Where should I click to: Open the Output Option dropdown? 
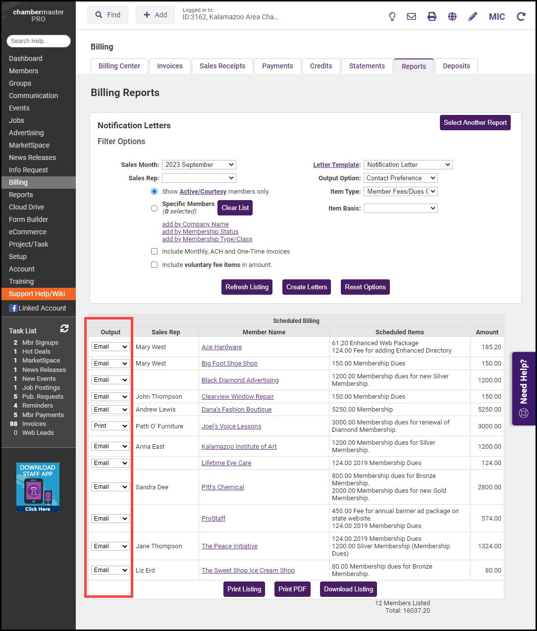coord(400,178)
